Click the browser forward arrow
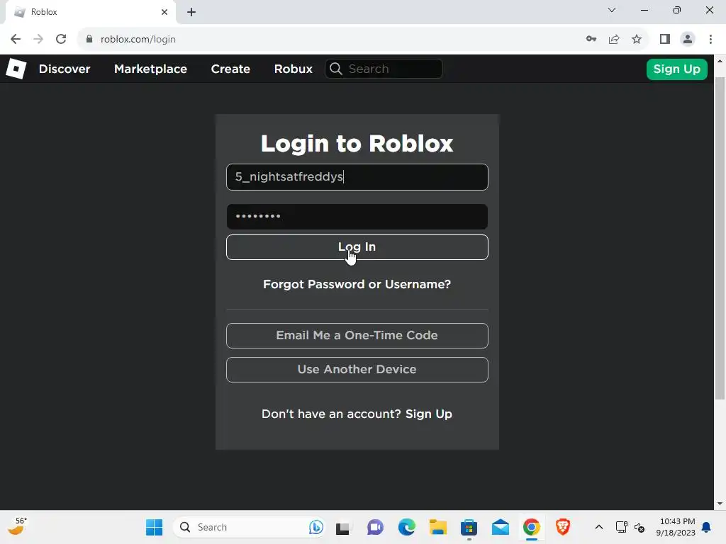726x544 pixels. (38, 40)
